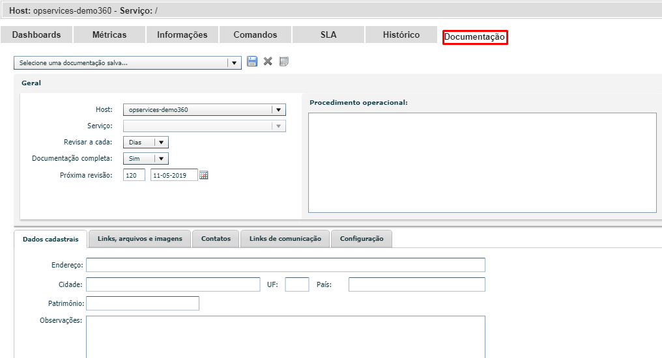Open the Comandos tab
Image resolution: width=662 pixels, height=358 pixels.
tap(255, 35)
